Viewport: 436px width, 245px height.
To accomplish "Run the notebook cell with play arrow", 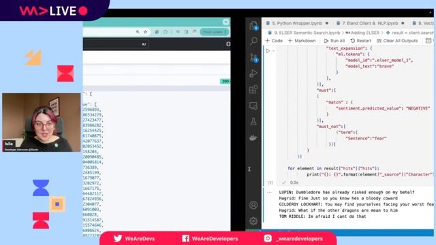I will click(x=268, y=51).
